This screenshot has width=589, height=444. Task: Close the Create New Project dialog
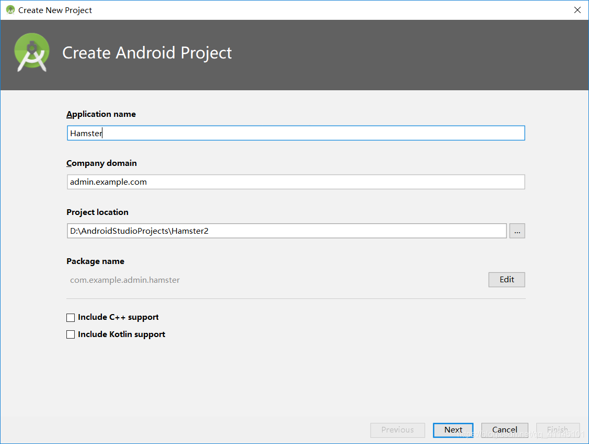point(578,10)
